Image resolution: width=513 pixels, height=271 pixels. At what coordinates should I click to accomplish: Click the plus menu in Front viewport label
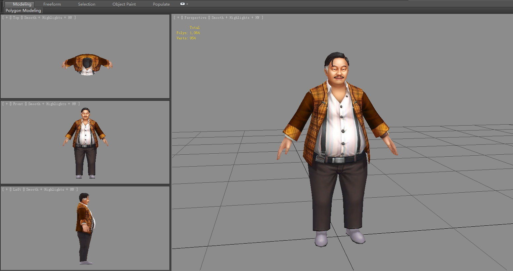point(7,104)
